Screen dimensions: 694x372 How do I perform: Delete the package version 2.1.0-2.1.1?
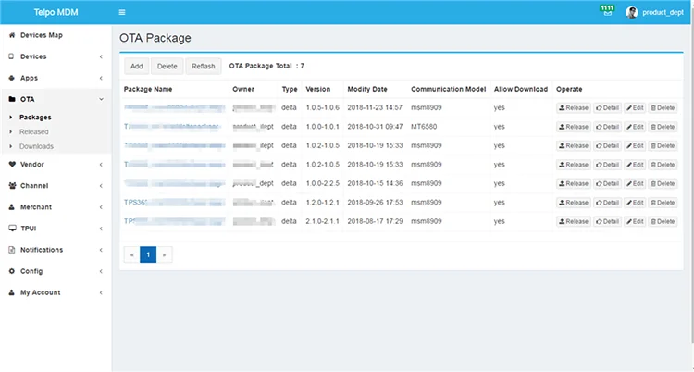point(663,221)
